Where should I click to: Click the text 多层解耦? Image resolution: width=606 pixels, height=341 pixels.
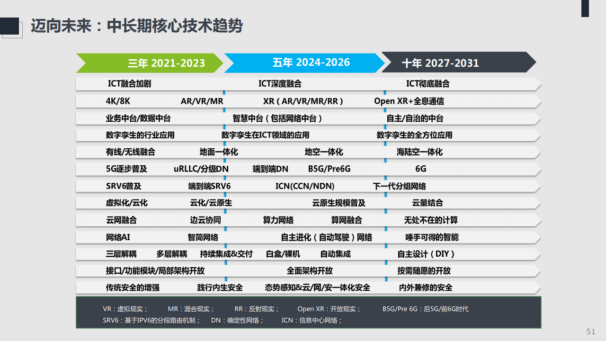(x=172, y=254)
